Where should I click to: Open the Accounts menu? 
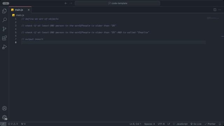[5, 108]
